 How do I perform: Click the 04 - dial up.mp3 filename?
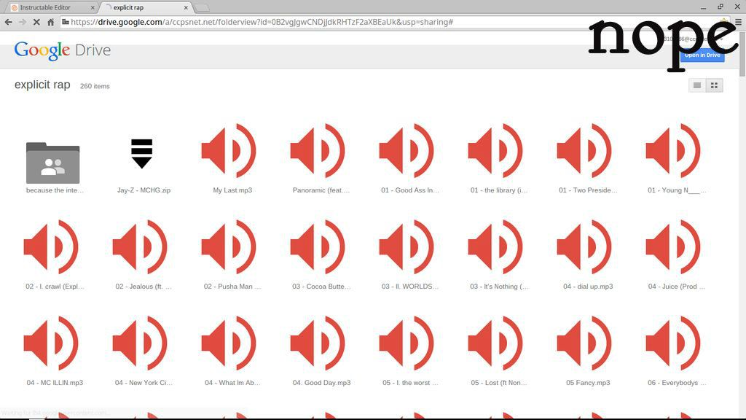point(588,286)
